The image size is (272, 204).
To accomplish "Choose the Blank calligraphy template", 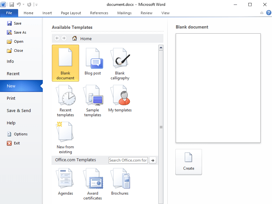I will pos(120,62).
